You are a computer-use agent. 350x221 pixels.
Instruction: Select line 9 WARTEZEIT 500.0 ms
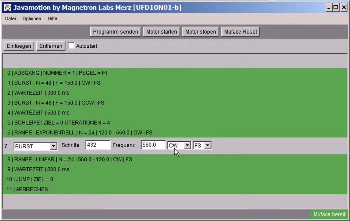pos(175,169)
